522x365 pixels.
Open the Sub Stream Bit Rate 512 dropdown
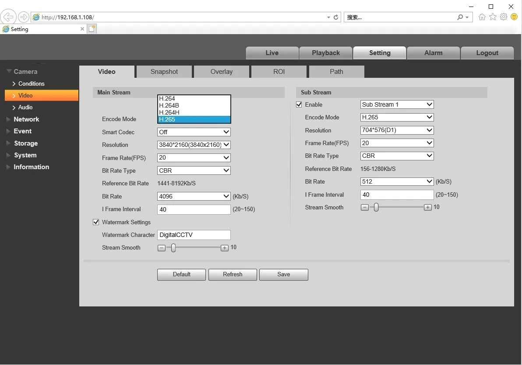(397, 181)
